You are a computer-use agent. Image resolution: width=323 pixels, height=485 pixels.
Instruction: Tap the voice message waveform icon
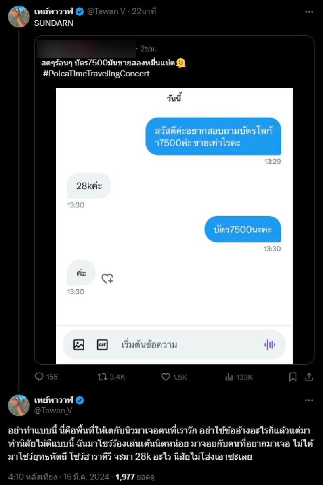click(270, 344)
